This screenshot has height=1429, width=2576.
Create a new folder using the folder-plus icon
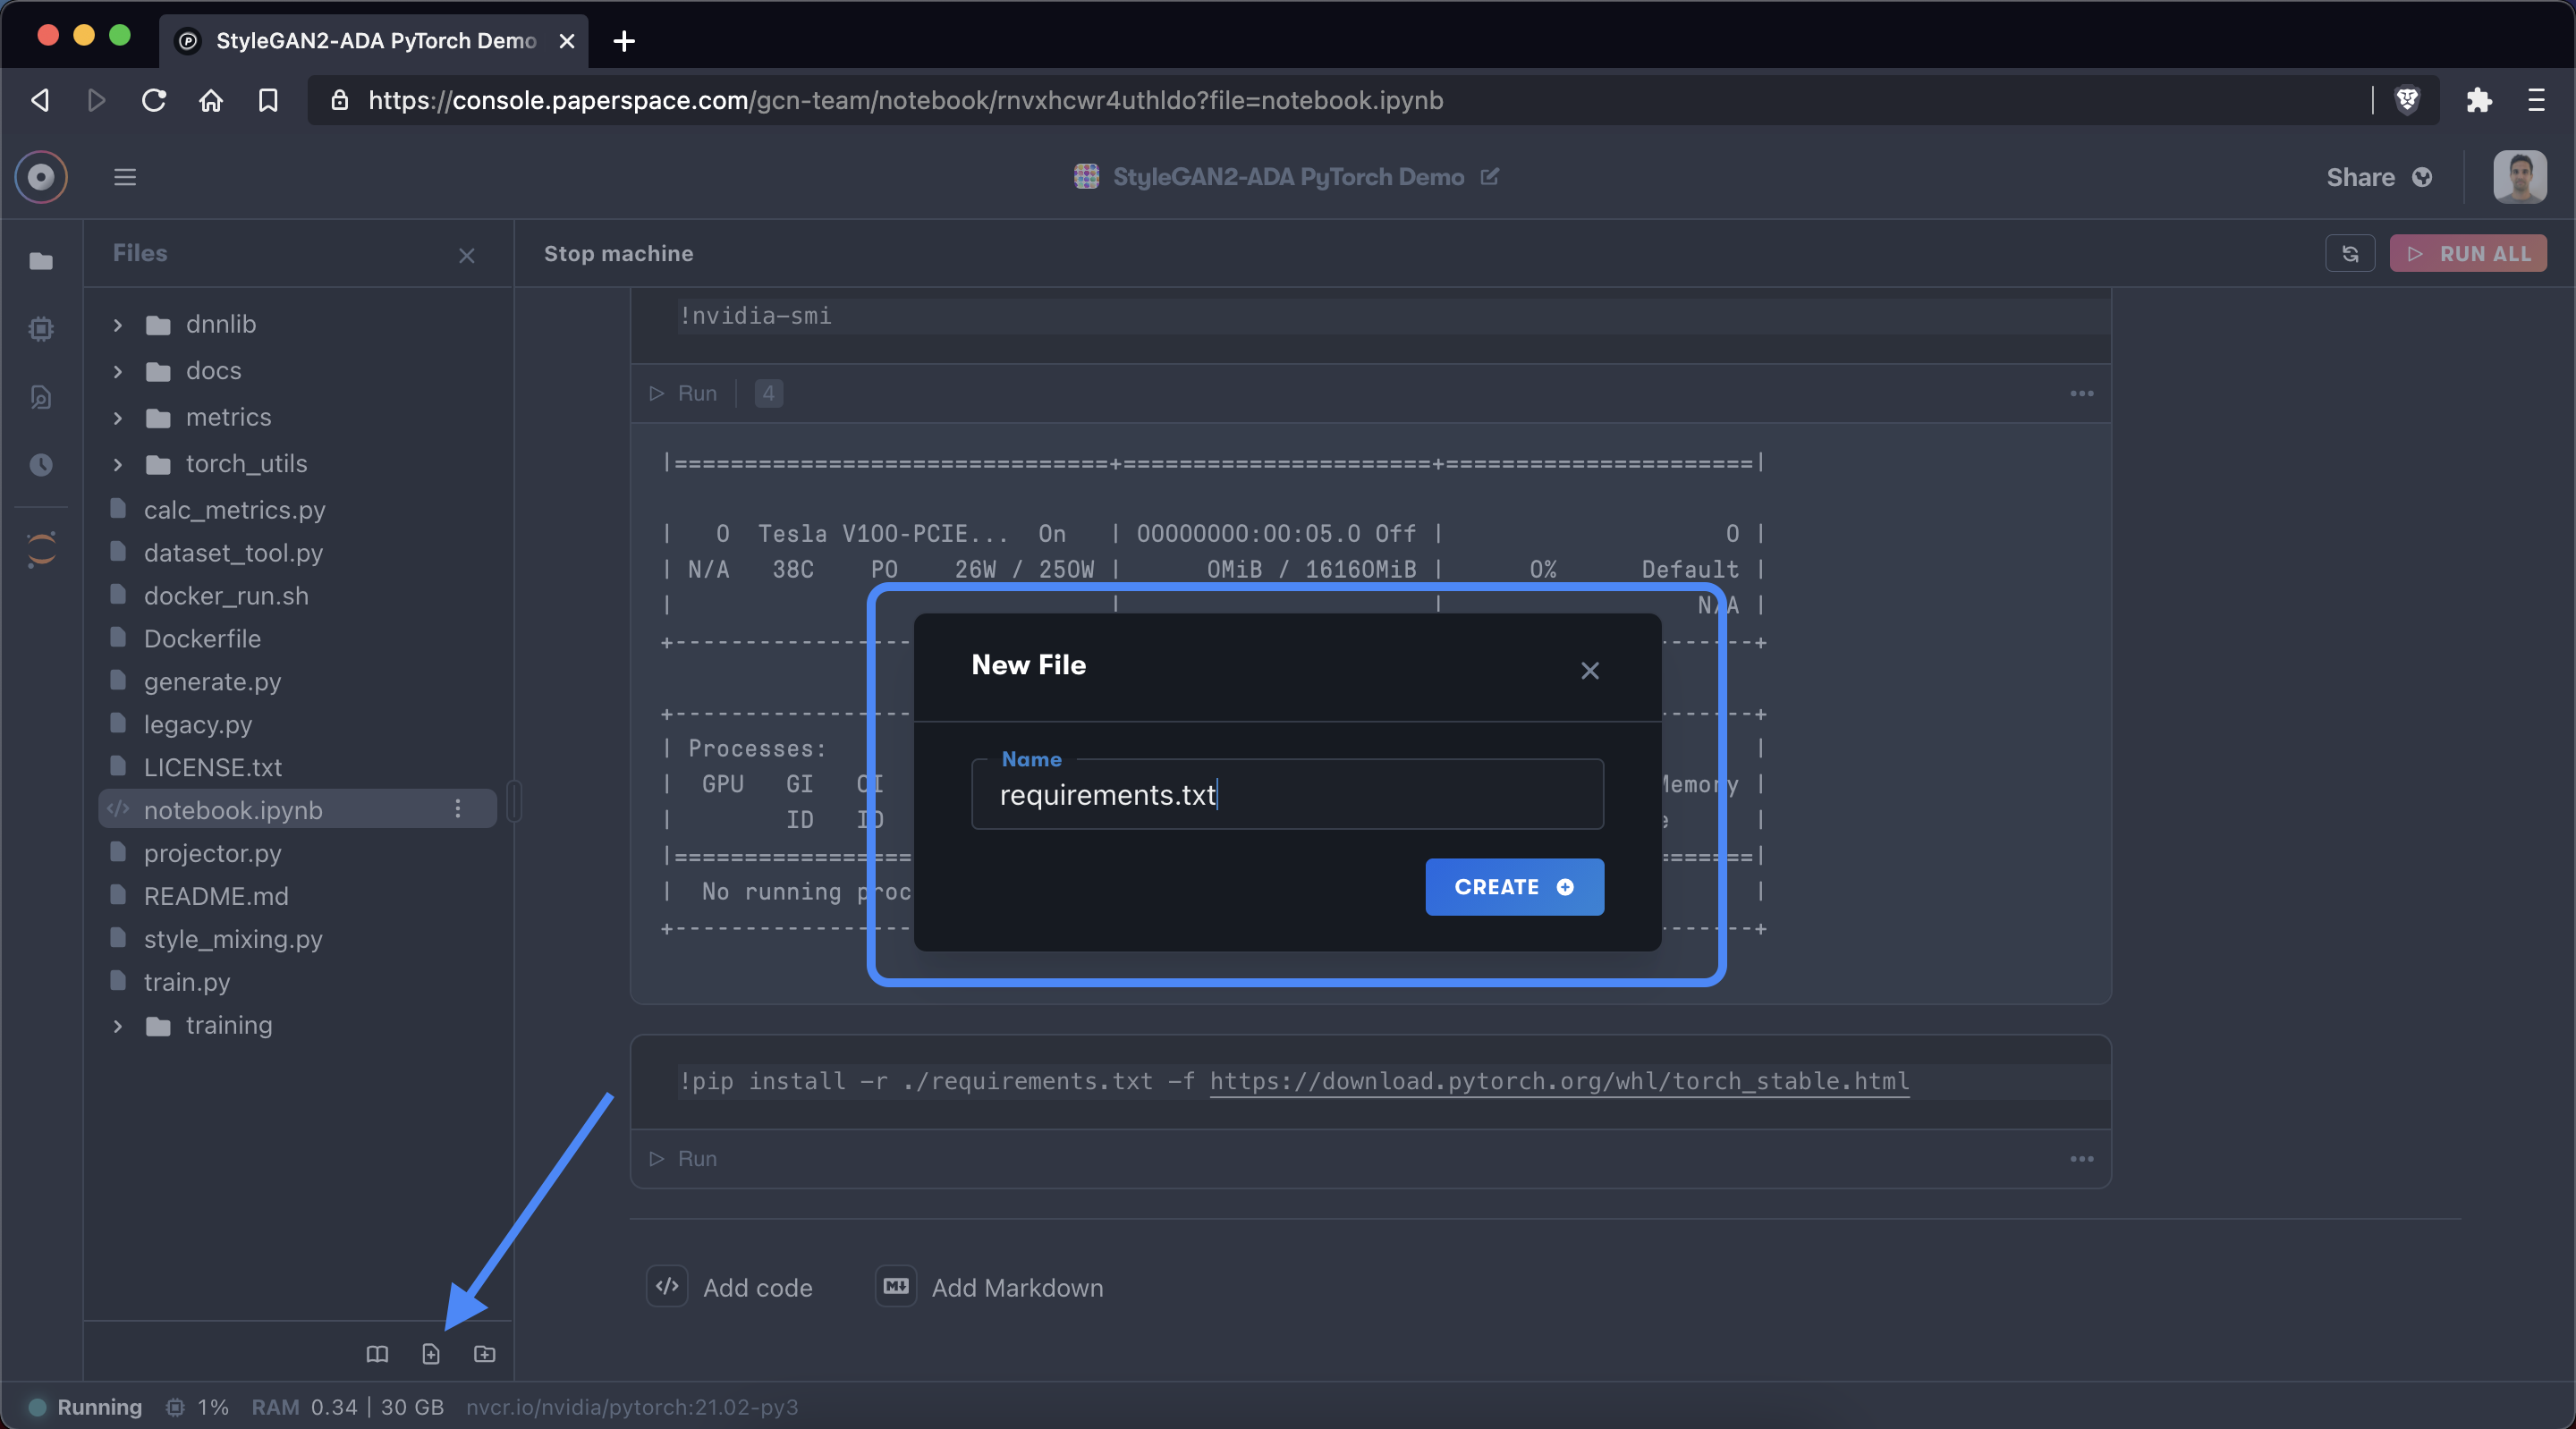[484, 1354]
